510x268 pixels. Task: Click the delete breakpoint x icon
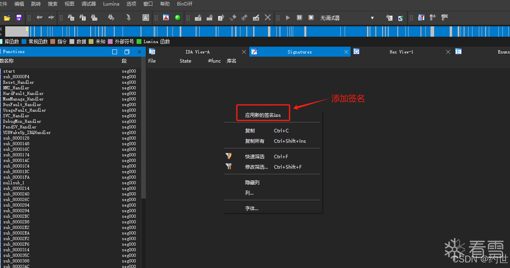coord(445,18)
